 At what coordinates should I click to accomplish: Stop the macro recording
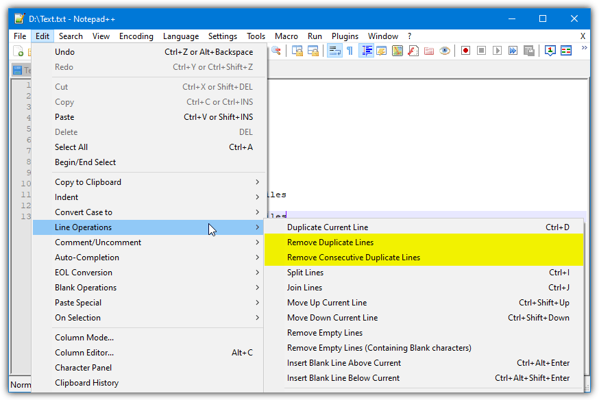pos(480,50)
